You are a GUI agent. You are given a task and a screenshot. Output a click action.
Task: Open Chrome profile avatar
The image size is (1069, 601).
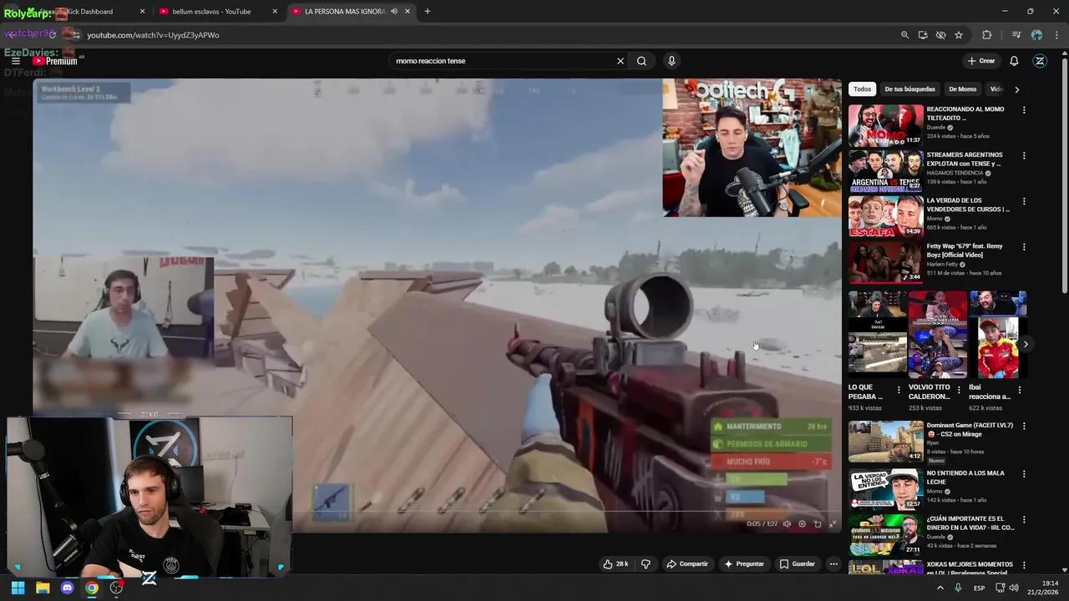[1036, 35]
